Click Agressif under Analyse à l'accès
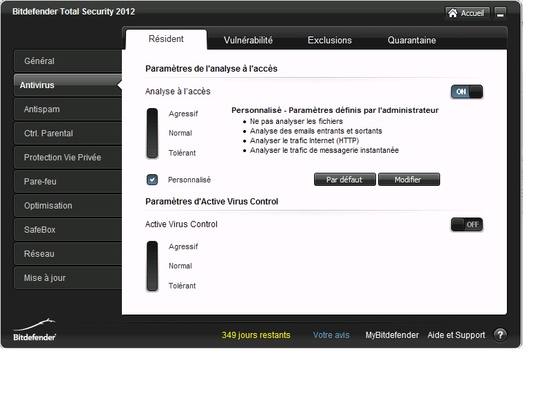Image resolution: width=551 pixels, height=413 pixels. pos(183,114)
